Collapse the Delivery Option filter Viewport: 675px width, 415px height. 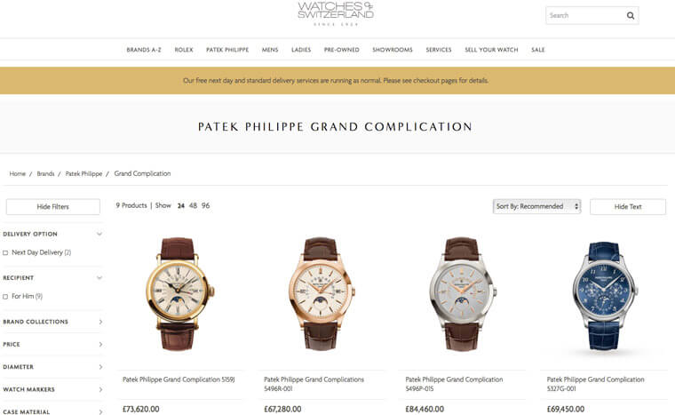point(99,234)
